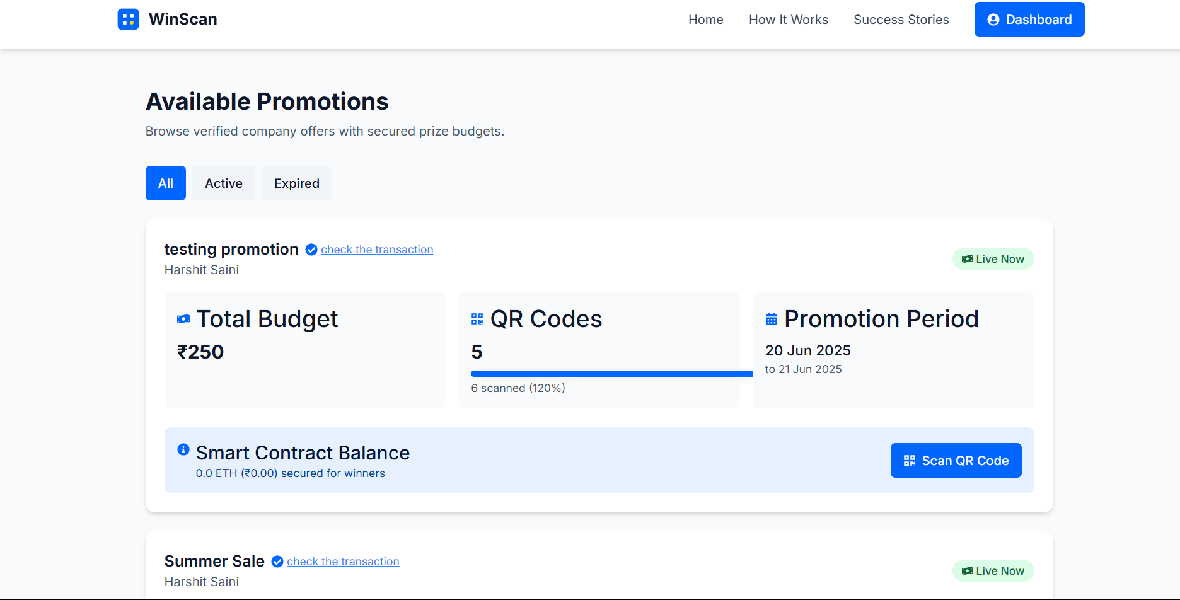Screen dimensions: 1180x600
Task: Click the QR Codes grid icon
Action: [477, 319]
